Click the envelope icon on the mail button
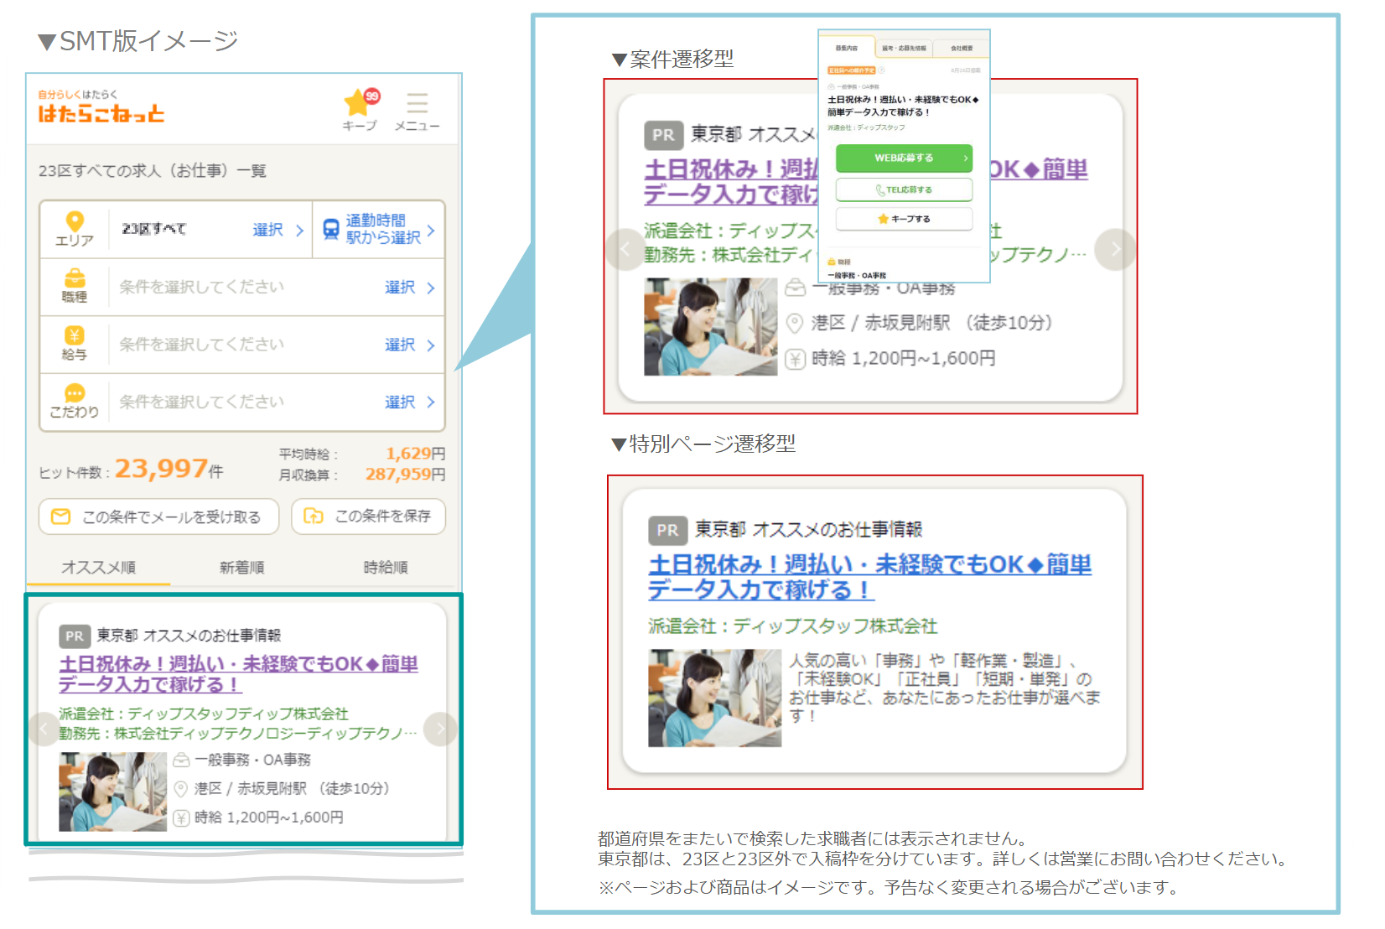 point(60,516)
